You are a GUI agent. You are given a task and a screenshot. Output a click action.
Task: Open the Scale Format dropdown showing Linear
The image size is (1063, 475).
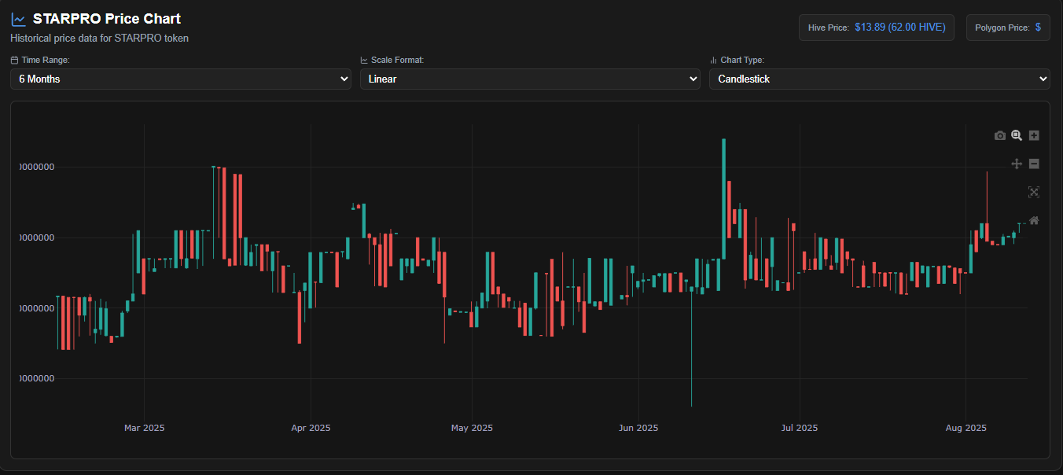(530, 79)
